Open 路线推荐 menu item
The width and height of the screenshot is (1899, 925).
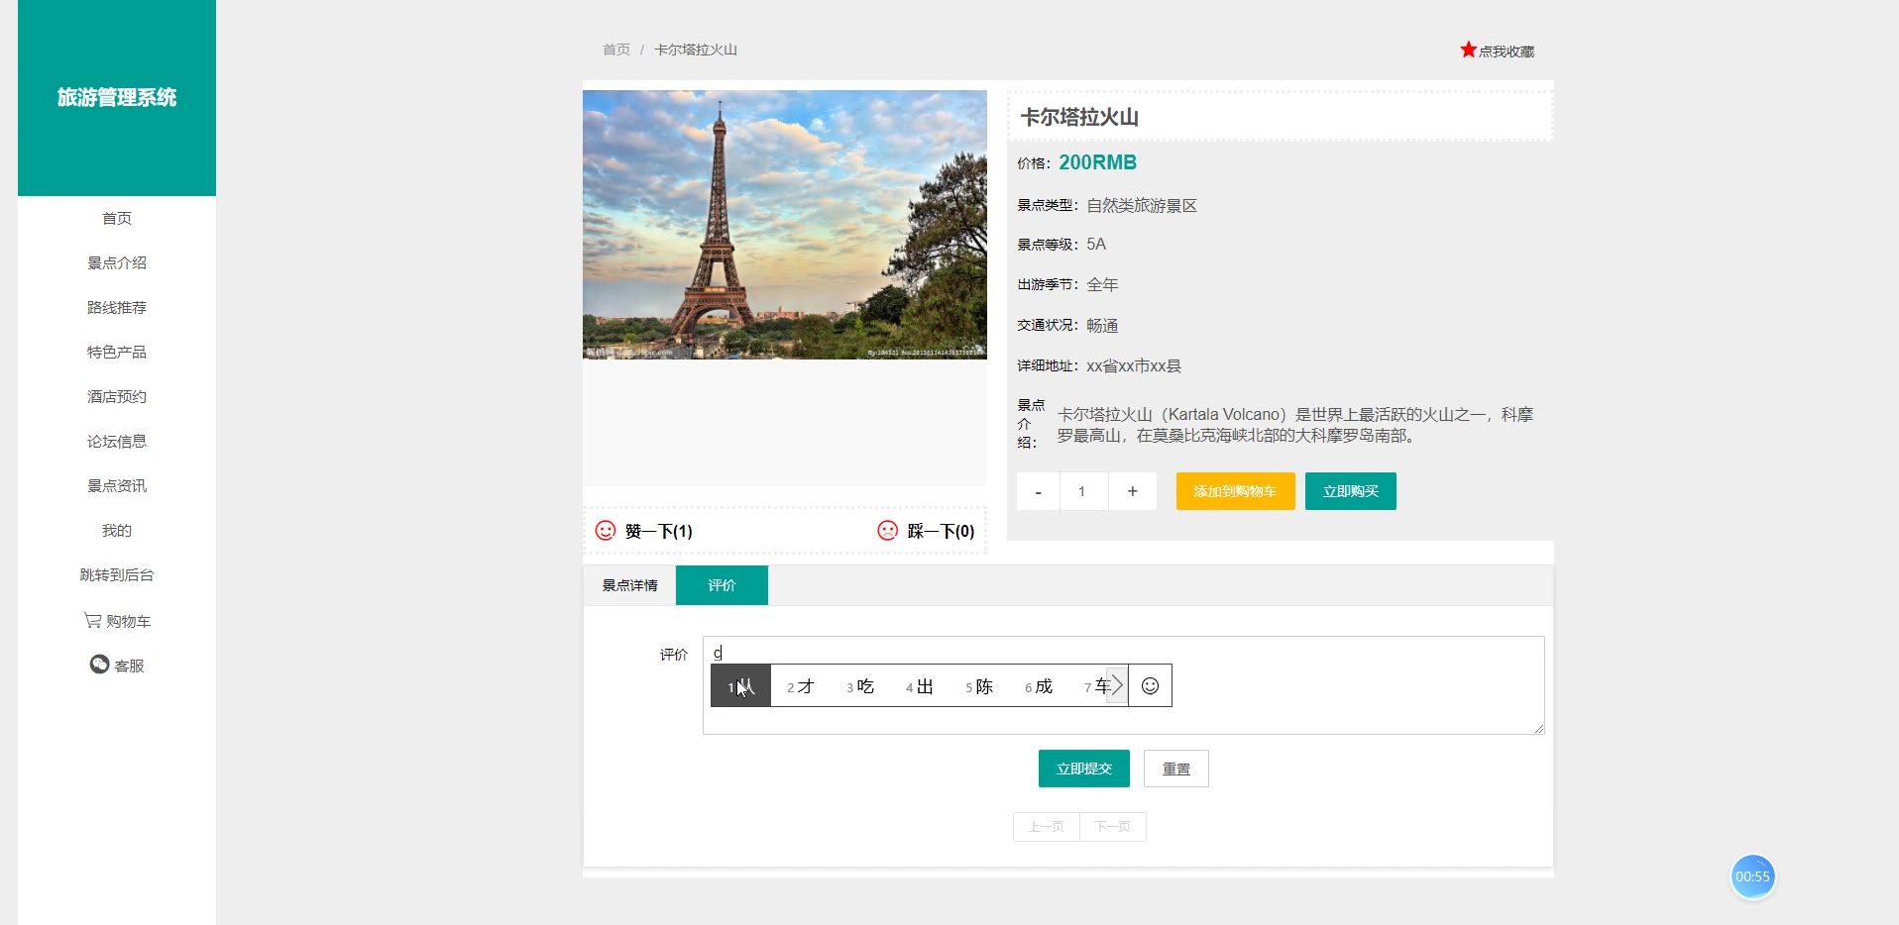[117, 307]
